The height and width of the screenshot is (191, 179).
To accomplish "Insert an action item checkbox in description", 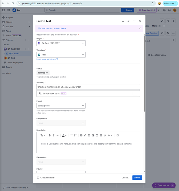I will point(81,135).
